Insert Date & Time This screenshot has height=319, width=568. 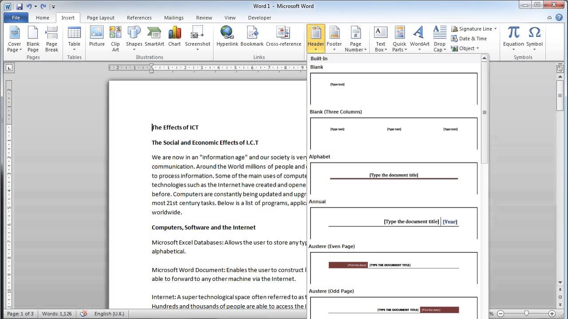[469, 39]
